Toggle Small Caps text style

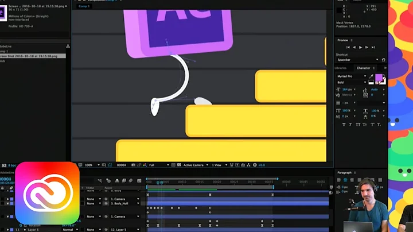[x=365, y=125]
